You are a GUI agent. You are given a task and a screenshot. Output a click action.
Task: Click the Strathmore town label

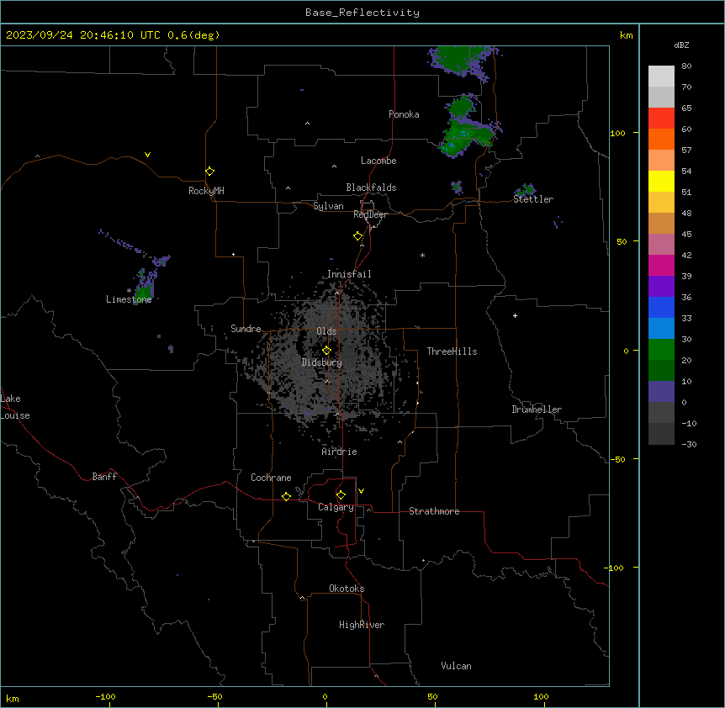[x=434, y=511]
